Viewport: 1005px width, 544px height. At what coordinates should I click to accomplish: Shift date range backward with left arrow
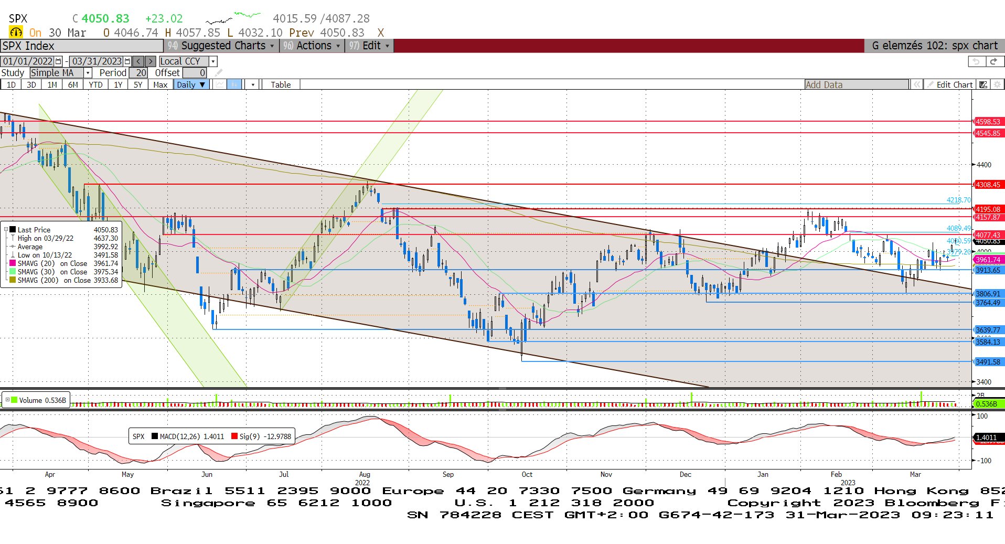pos(138,61)
